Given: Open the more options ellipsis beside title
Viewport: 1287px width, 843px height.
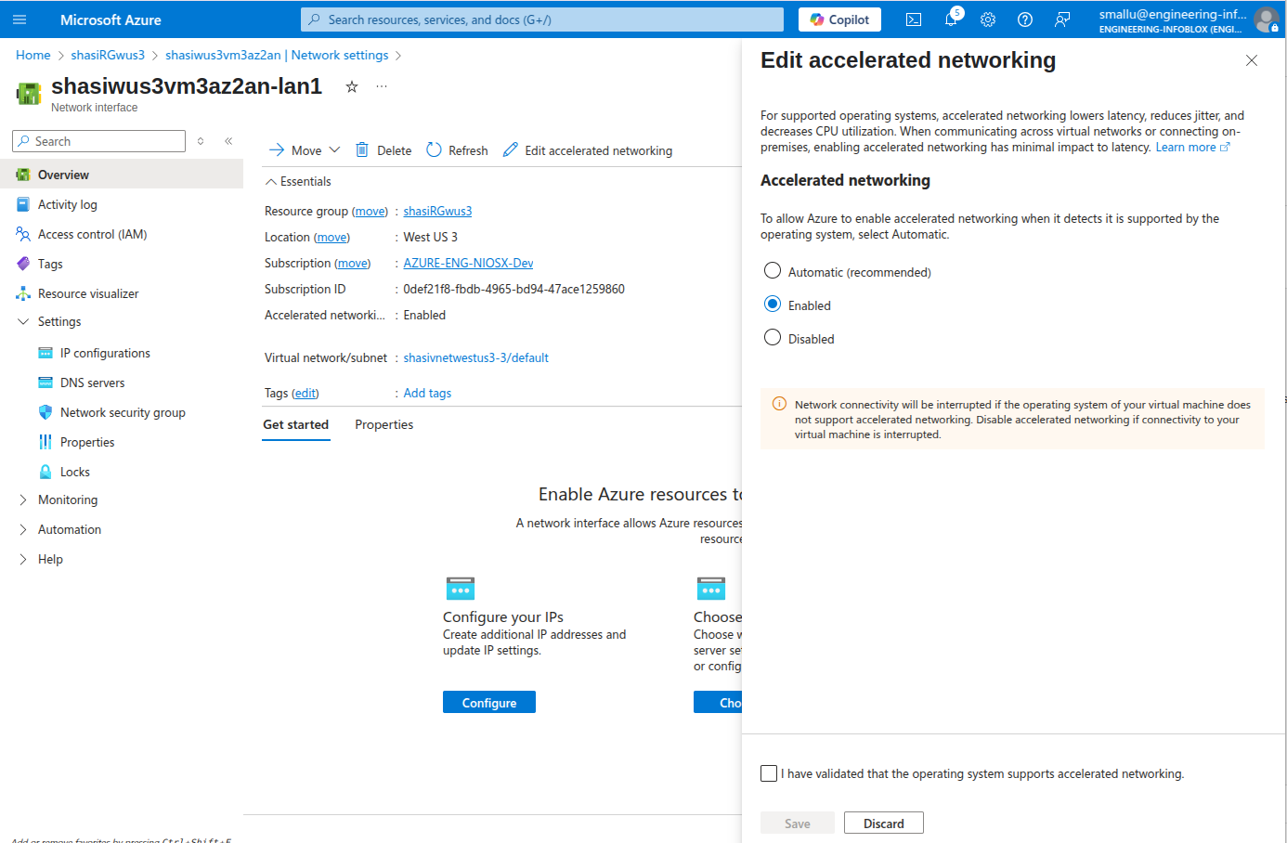Looking at the screenshot, I should [382, 86].
